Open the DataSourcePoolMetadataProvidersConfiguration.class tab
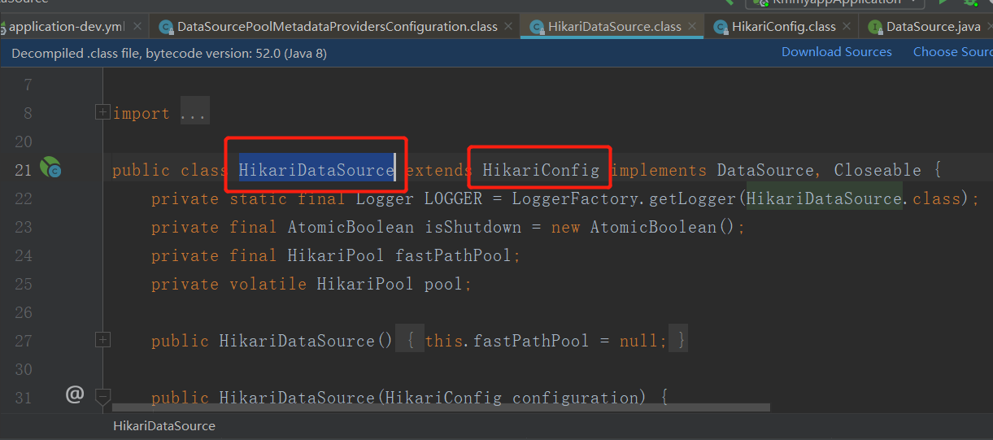Image resolution: width=993 pixels, height=440 pixels. tap(337, 27)
